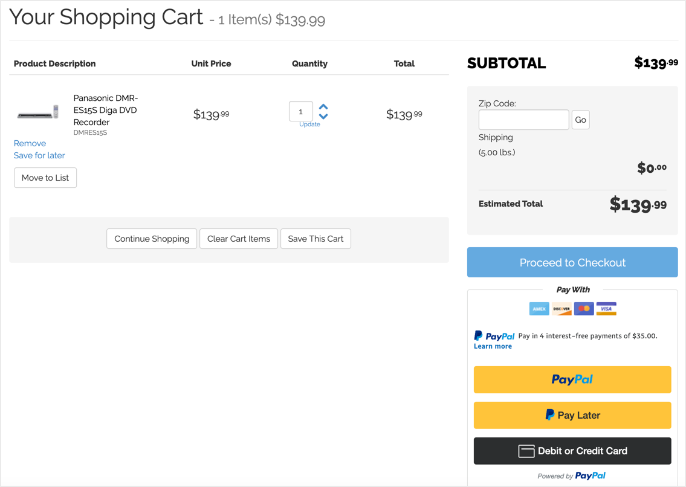Click into the Zip Code input field

[523, 120]
